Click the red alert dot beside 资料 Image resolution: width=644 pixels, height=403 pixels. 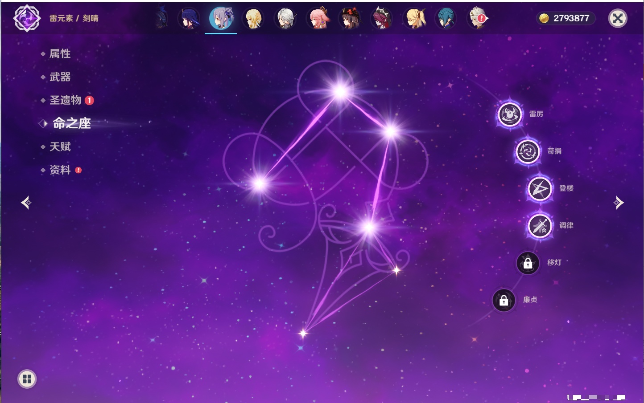tap(78, 170)
